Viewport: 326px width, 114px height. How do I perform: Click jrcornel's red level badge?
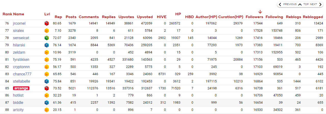(x=46, y=23)
